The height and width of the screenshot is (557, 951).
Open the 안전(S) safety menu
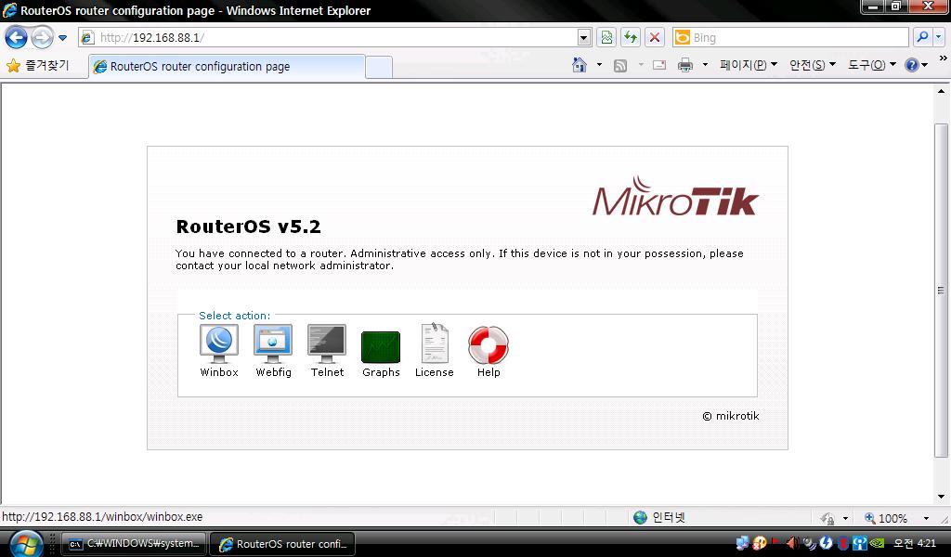pyautogui.click(x=812, y=65)
